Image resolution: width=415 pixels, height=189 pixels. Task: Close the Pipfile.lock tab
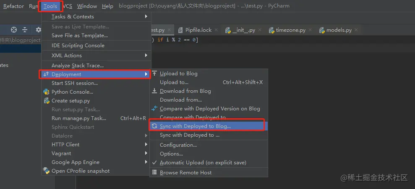coord(216,30)
